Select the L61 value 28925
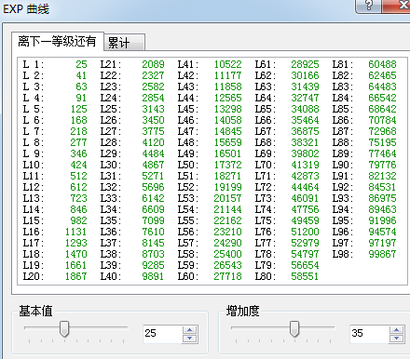 pyautogui.click(x=305, y=64)
